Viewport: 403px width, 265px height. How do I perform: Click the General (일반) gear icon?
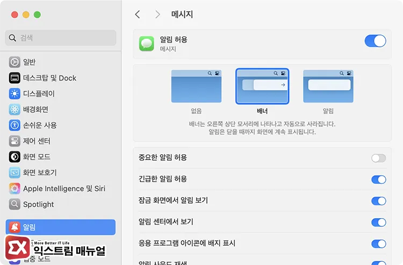pos(15,62)
